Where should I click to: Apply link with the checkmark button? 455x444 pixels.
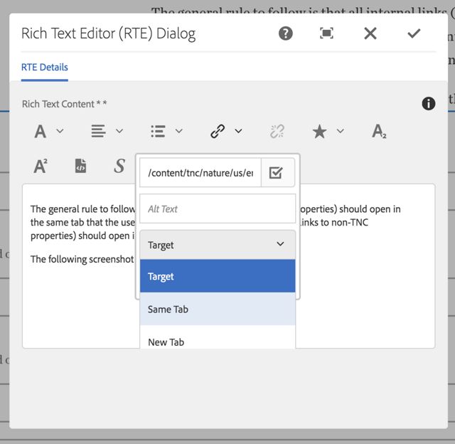click(x=277, y=173)
